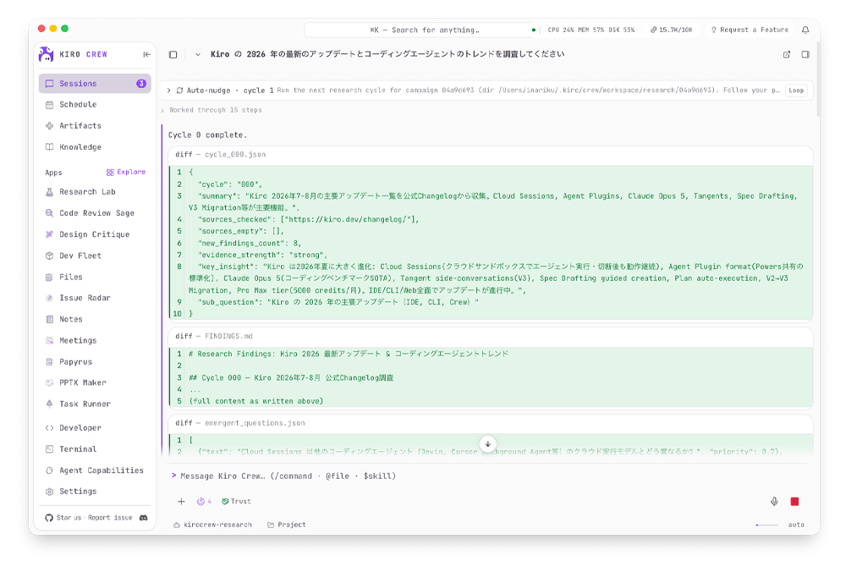Click the GitHub Star us icon

tap(49, 518)
